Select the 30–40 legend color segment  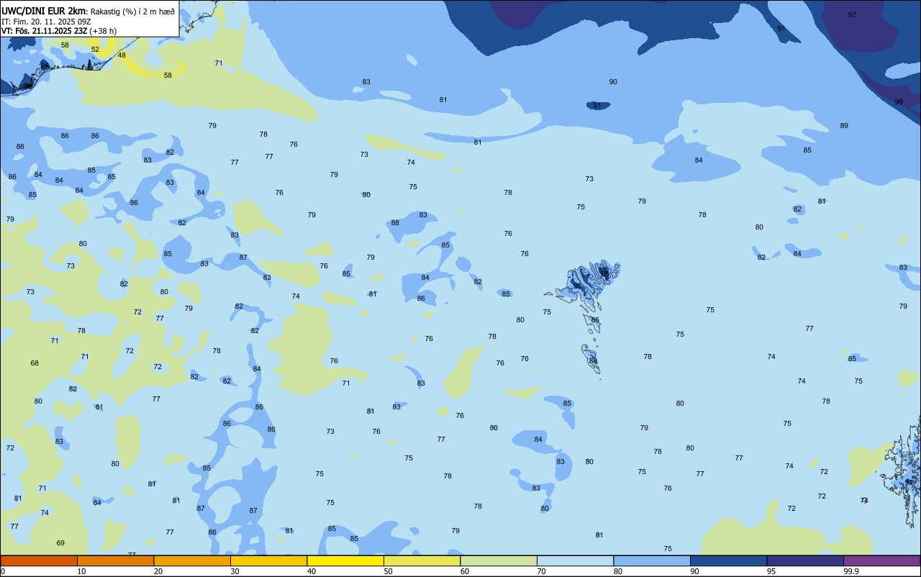(x=268, y=560)
